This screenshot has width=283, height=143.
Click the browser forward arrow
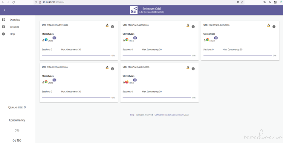pyautogui.click(x=8, y=2)
